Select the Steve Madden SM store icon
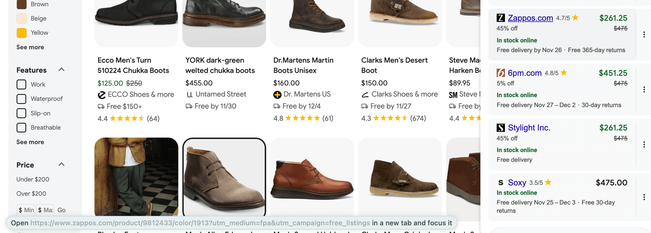The width and height of the screenshot is (651, 233). tap(453, 94)
